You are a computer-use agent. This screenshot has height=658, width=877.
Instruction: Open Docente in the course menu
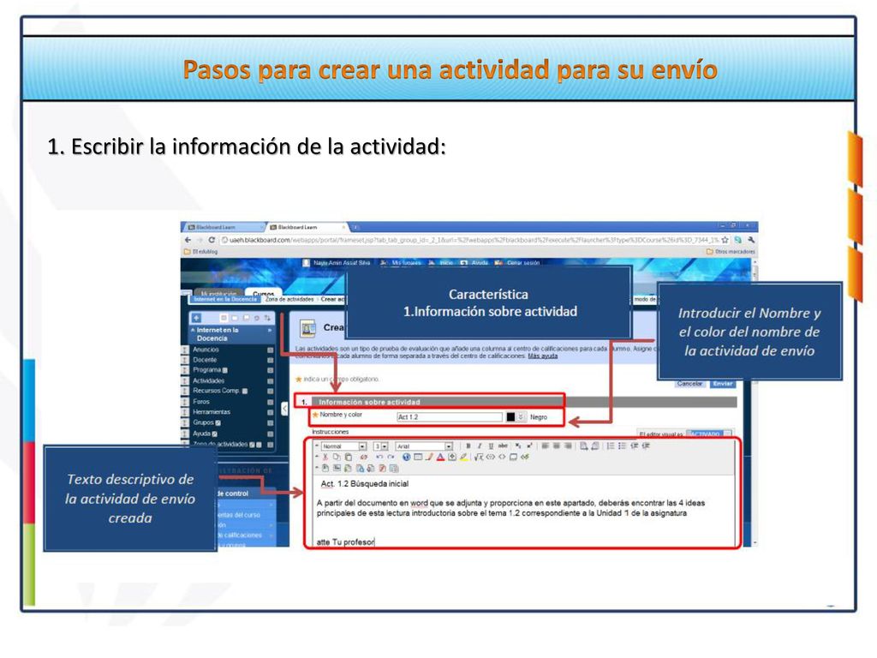[x=205, y=360]
